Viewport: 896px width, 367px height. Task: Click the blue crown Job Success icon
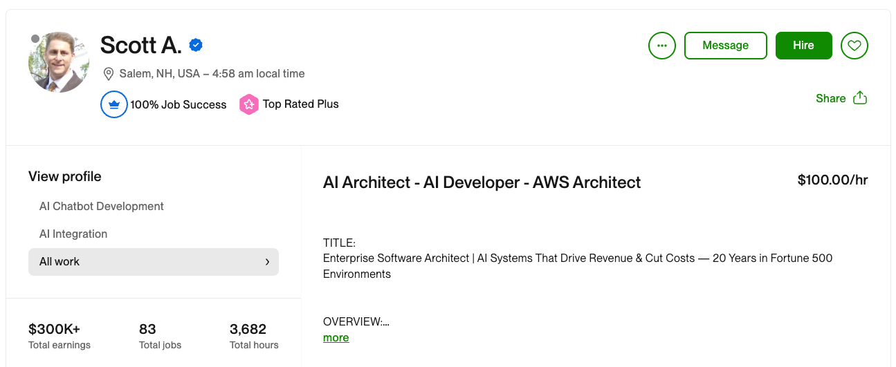coord(114,105)
